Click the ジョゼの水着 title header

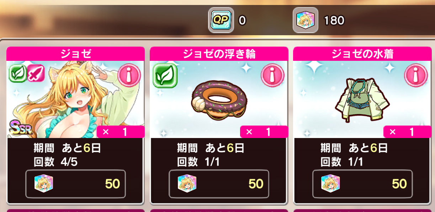tap(362, 54)
